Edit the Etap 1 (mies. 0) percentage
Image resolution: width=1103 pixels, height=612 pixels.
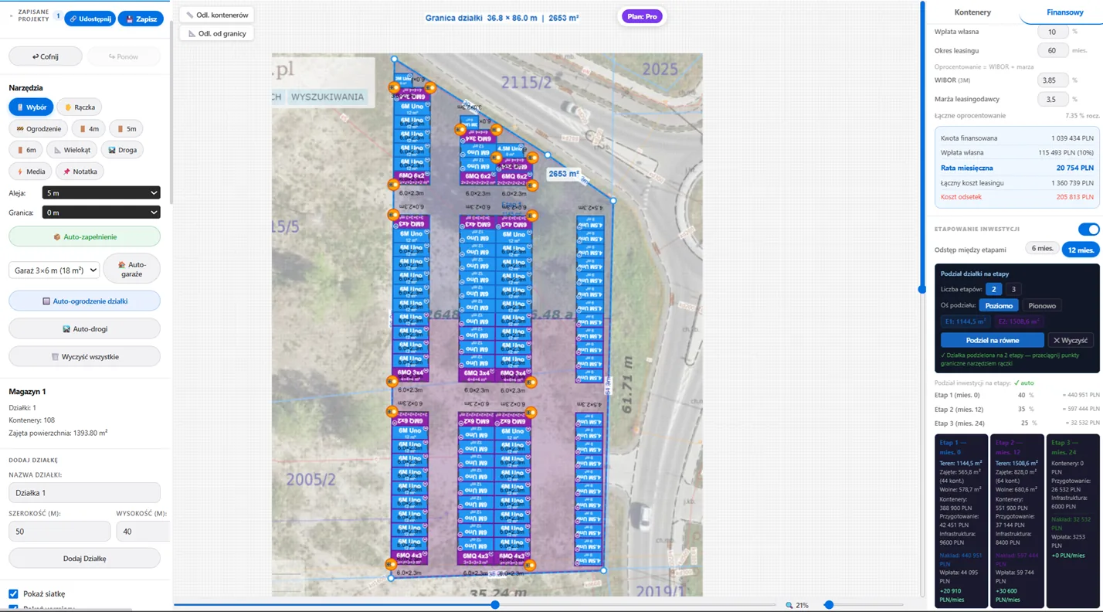[1021, 395]
